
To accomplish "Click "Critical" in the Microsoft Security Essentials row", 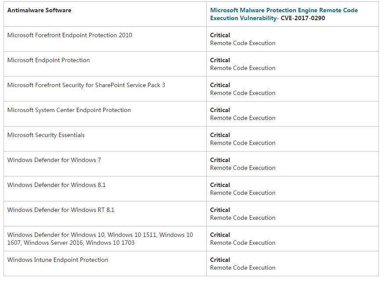I will (220, 135).
